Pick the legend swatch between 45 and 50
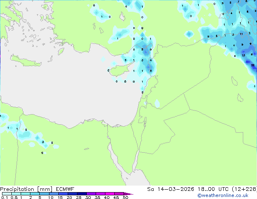Viewport: 257px width, 199px height. tap(119, 194)
